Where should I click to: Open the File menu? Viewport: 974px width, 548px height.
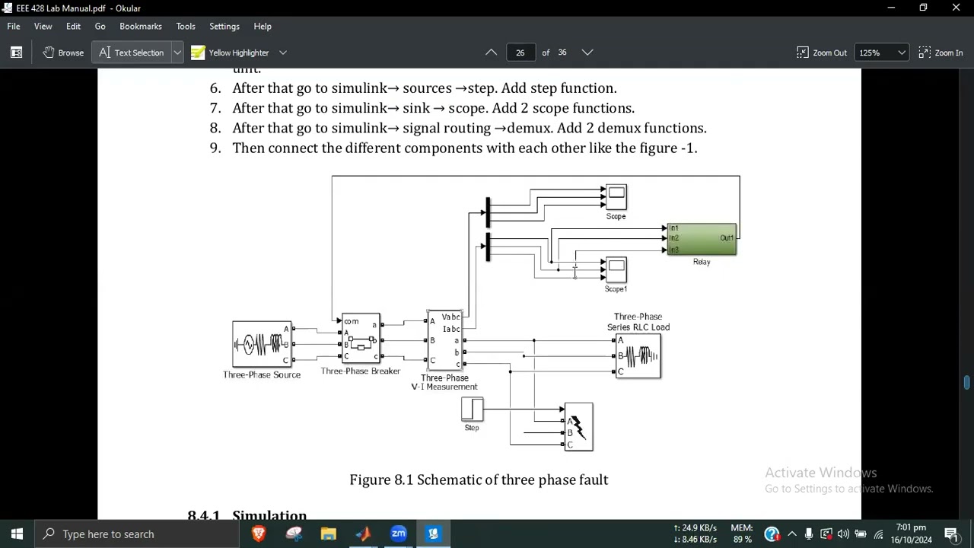click(x=14, y=26)
